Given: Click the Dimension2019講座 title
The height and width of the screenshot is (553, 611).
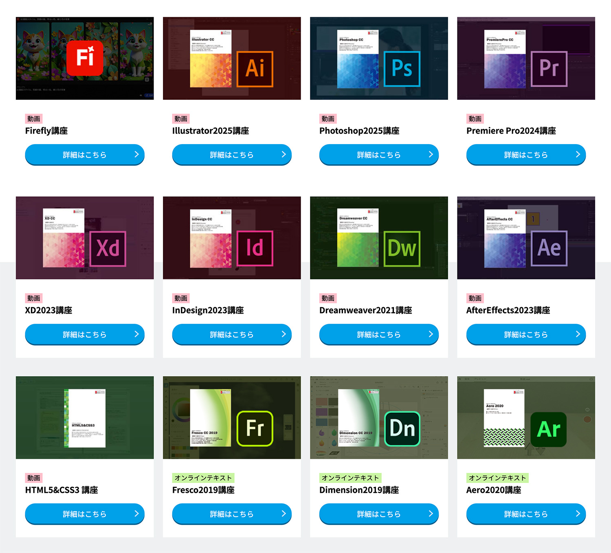Looking at the screenshot, I should click(359, 490).
